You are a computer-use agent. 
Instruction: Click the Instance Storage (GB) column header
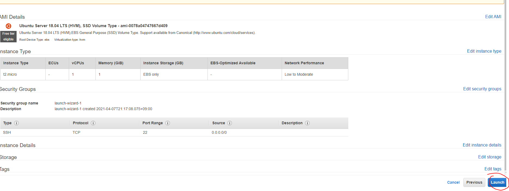(174, 63)
